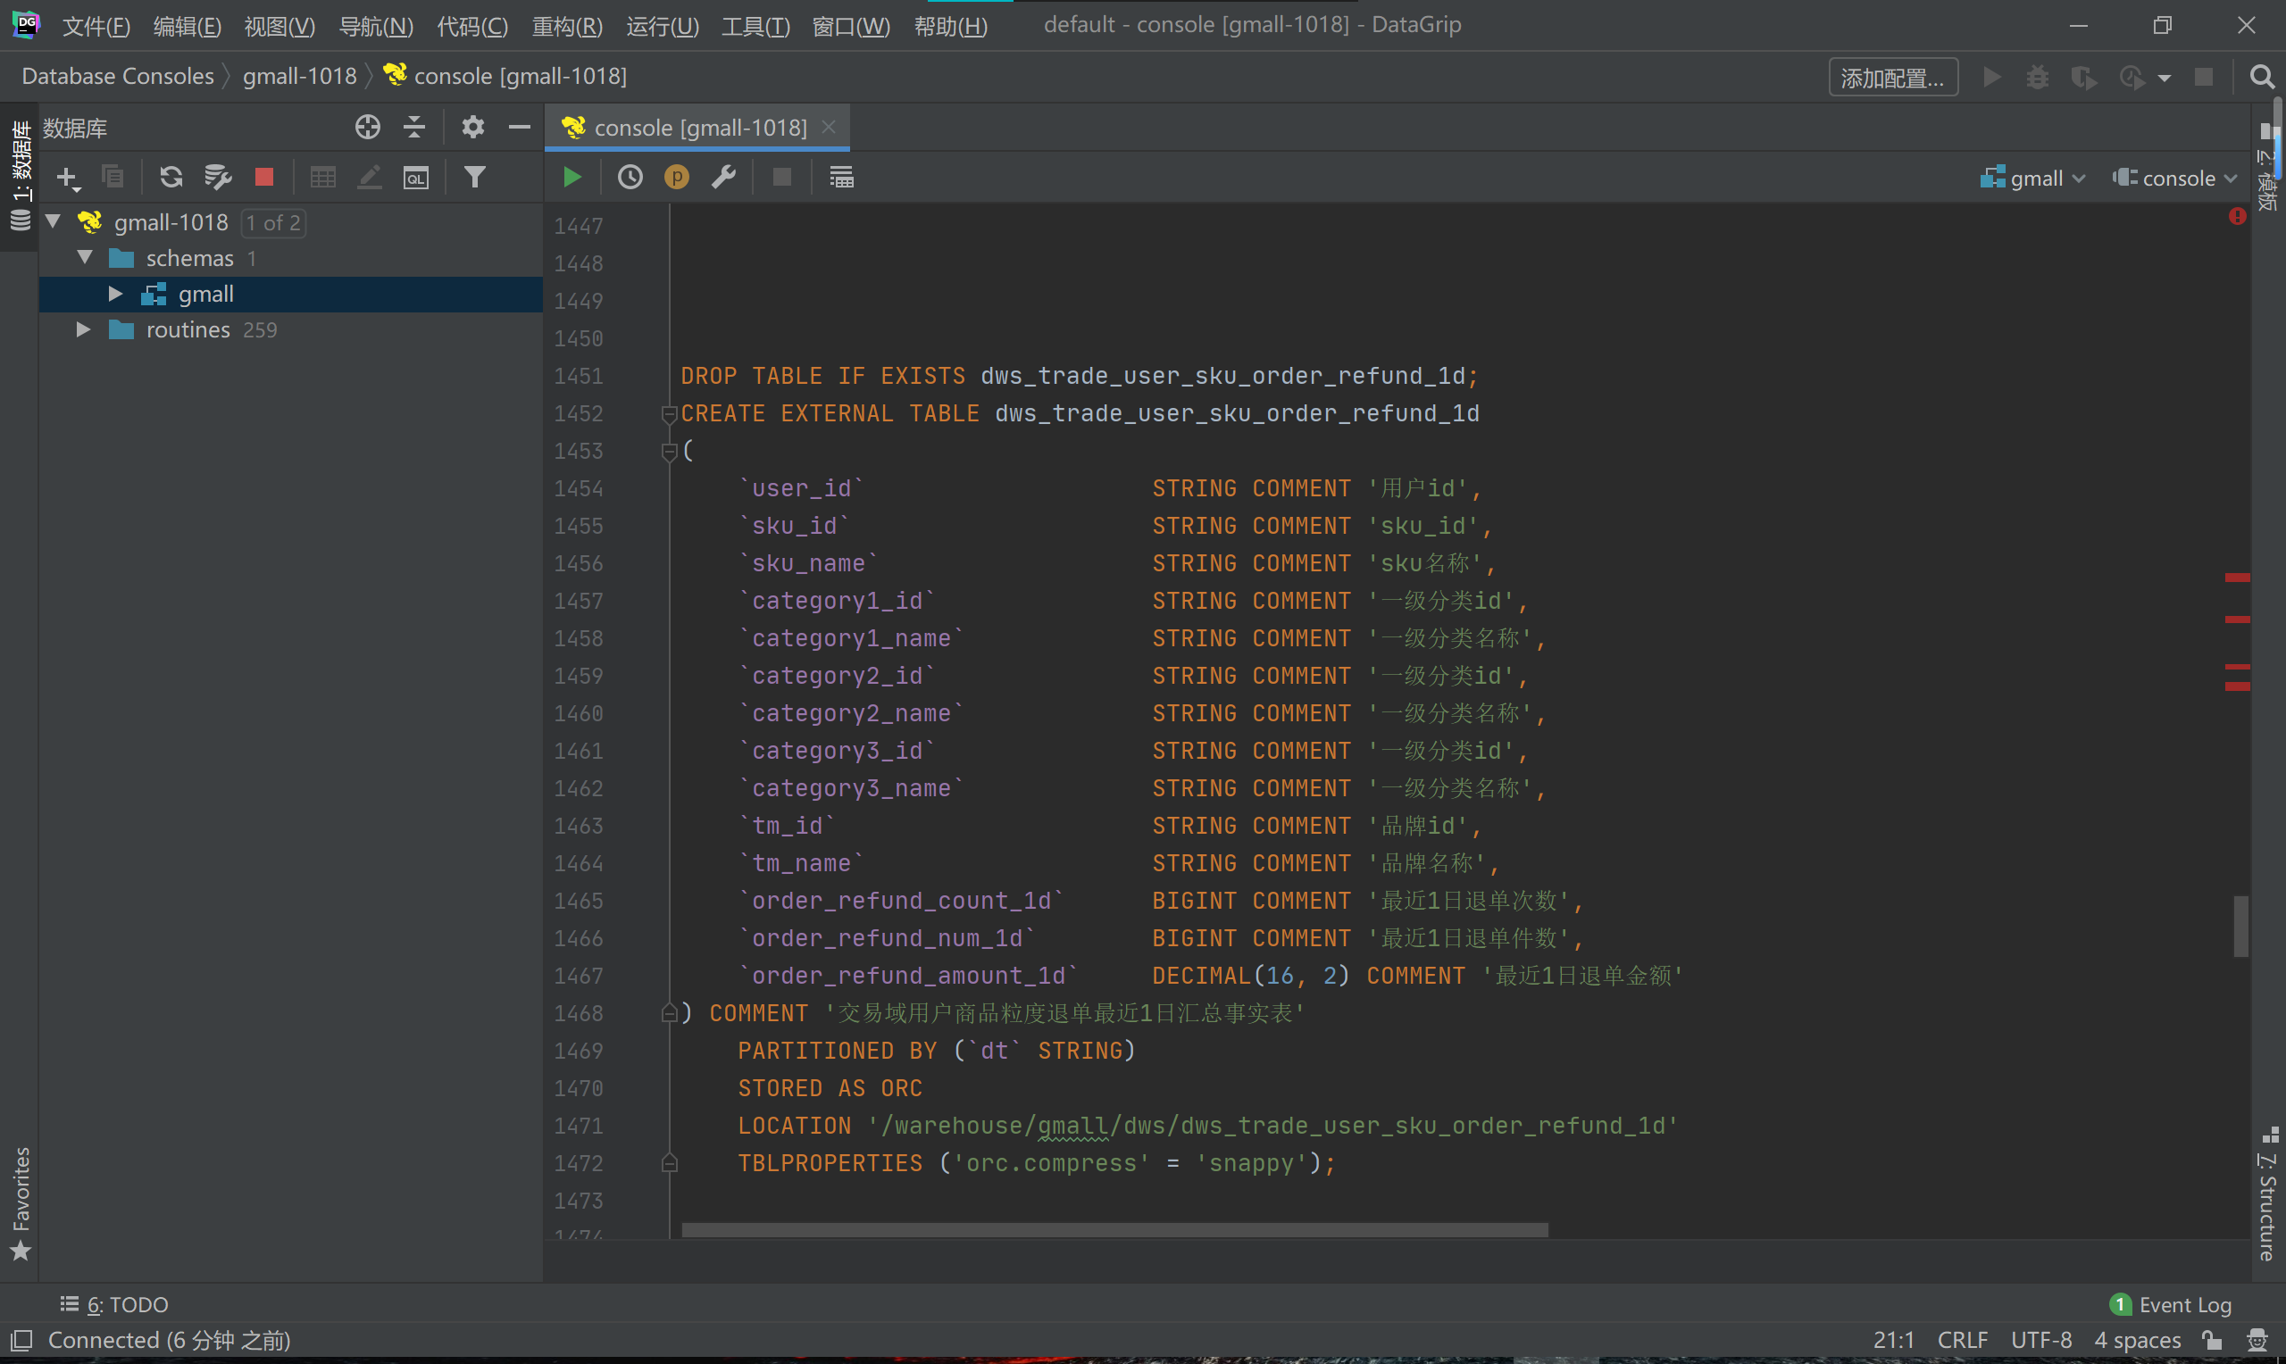This screenshot has height=1364, width=2286.
Task: Click the orange transaction mode P icon
Action: tap(677, 177)
